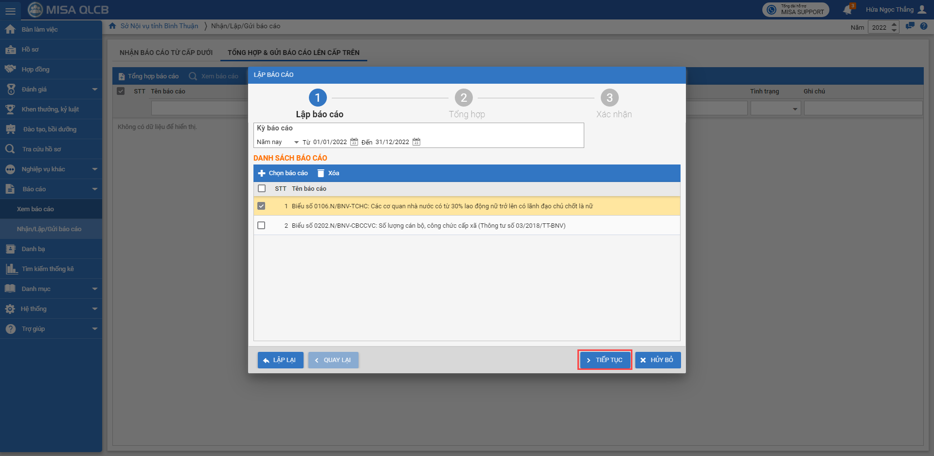Increase the year using stepper up arrow

(x=894, y=24)
